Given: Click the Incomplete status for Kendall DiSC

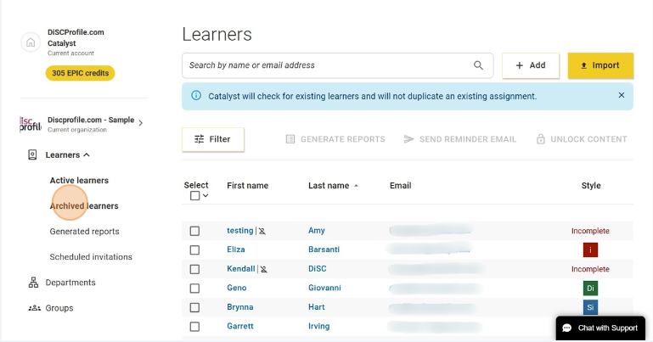Looking at the screenshot, I should [x=590, y=269].
